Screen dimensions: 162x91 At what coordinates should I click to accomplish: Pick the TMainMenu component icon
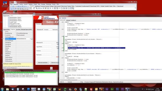34,8
